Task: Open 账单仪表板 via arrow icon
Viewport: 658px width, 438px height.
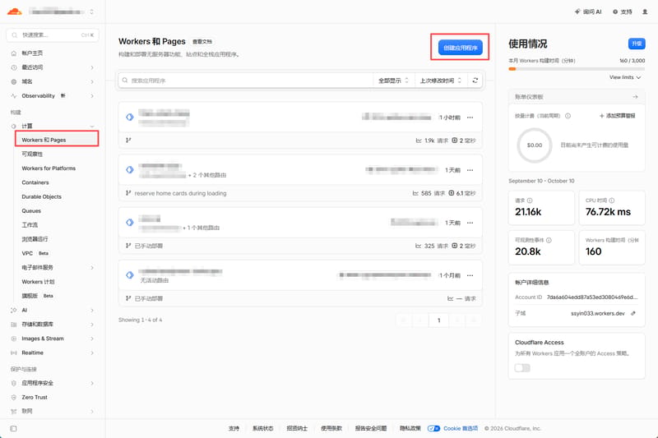Action: 635,97
